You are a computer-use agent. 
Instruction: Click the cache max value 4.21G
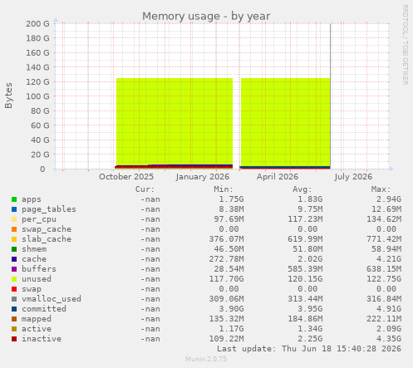coord(389,259)
